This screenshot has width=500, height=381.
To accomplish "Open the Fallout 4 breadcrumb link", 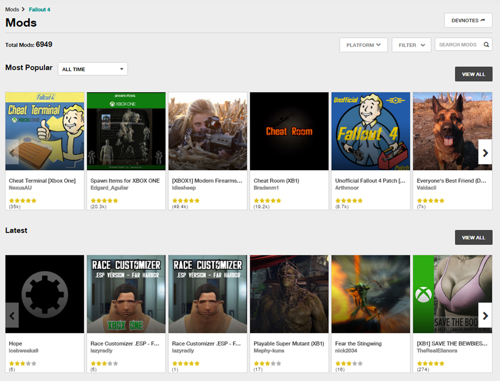I will click(x=39, y=9).
